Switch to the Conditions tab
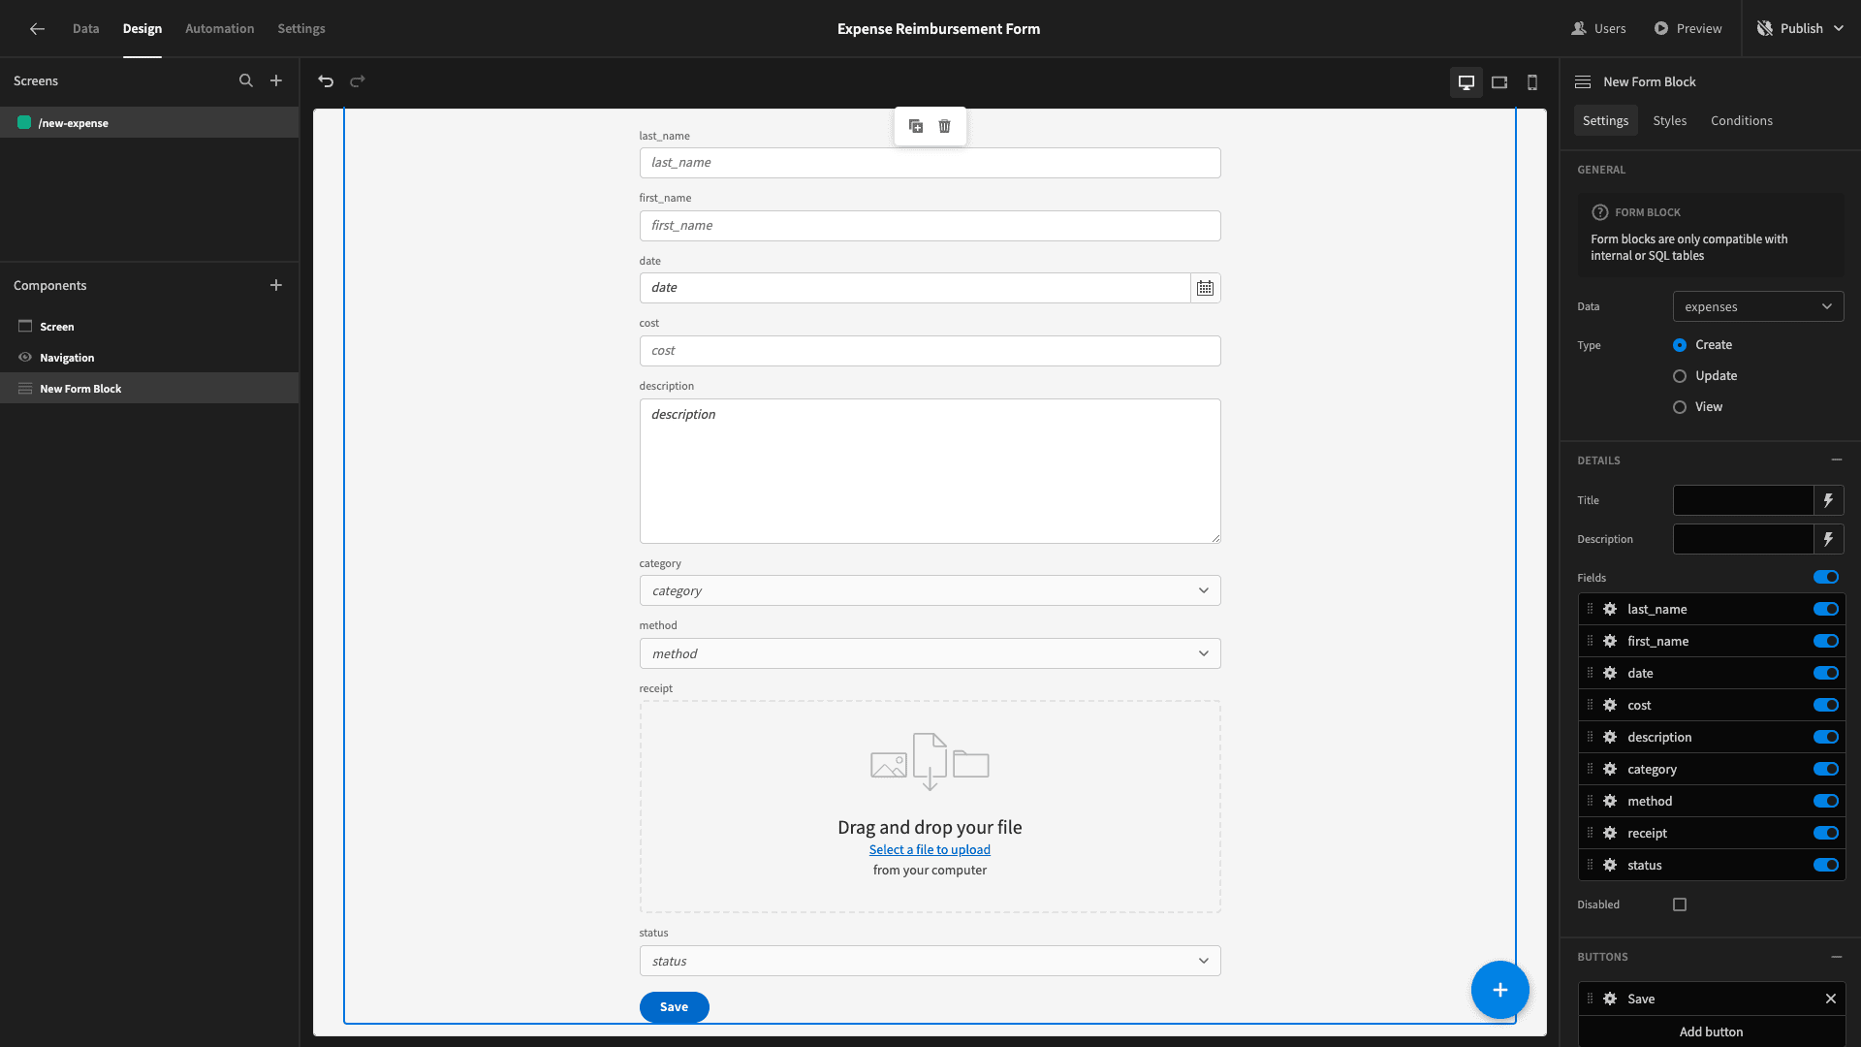Image resolution: width=1861 pixels, height=1047 pixels. coord(1742,120)
